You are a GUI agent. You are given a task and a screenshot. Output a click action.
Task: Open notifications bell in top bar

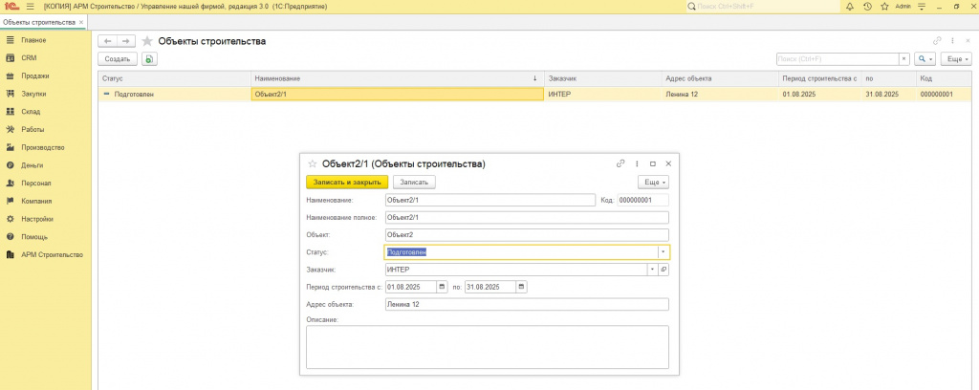pyautogui.click(x=849, y=7)
